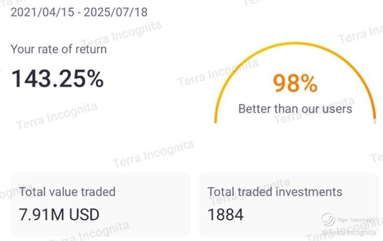Viewport: 383px width, 241px height.
Task: Tap the orange 98% percentile figure
Action: [295, 83]
